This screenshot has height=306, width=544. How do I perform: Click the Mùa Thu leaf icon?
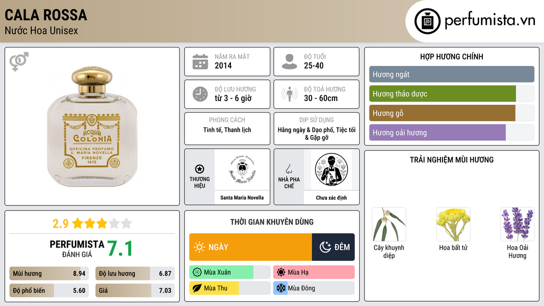click(x=197, y=288)
